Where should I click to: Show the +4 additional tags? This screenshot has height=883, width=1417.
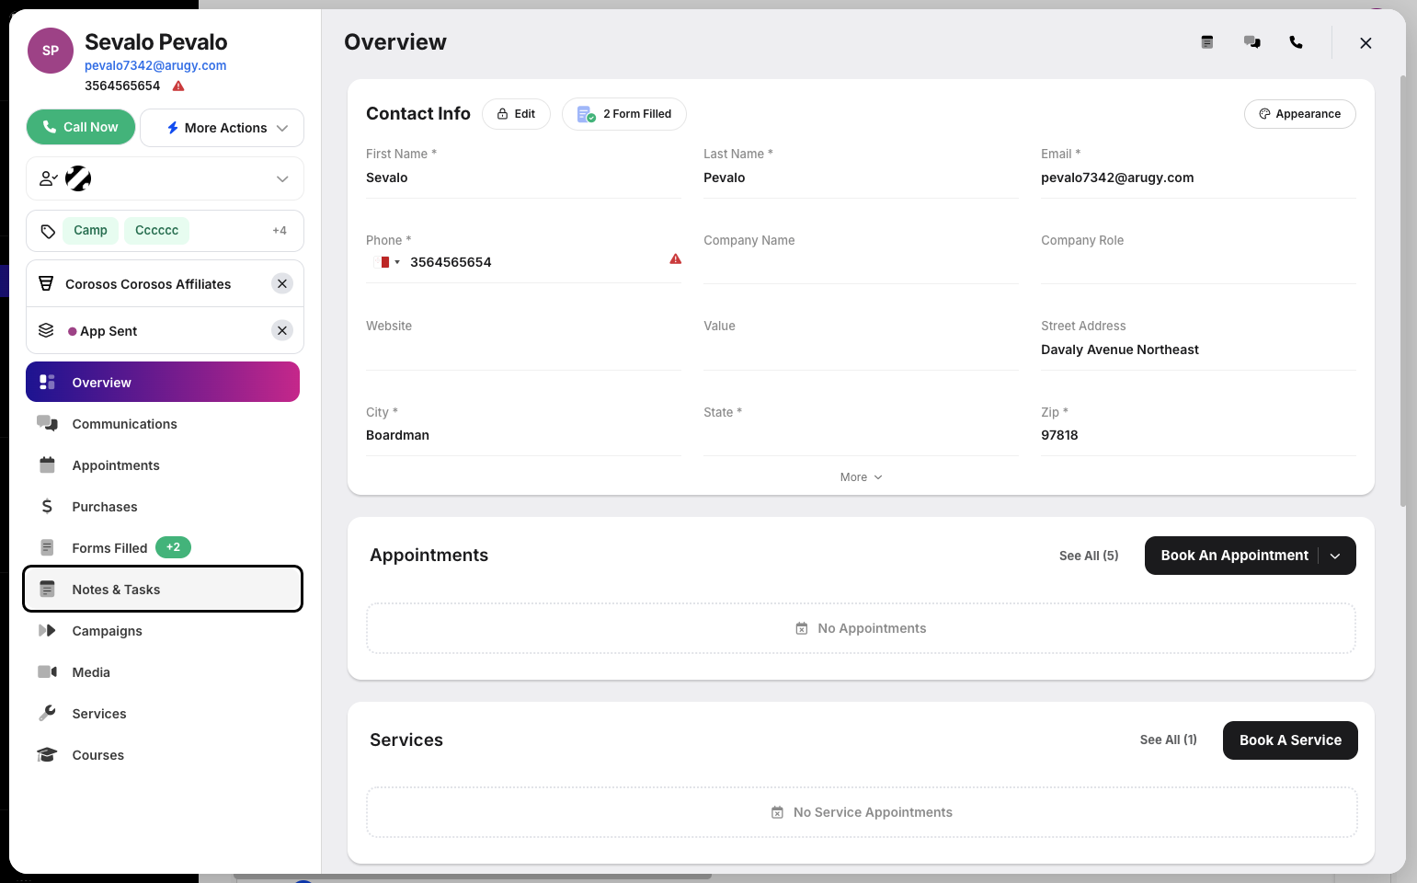pyautogui.click(x=280, y=231)
